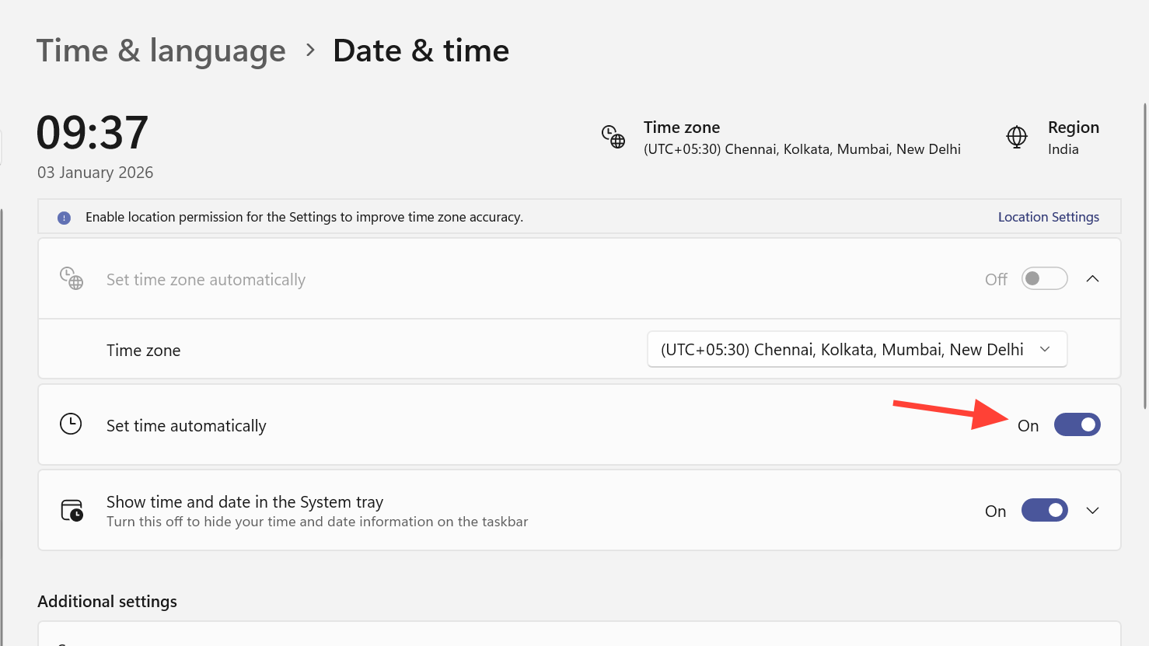Viewport: 1149px width, 646px height.
Task: Click the blue info icon in location banner
Action: coord(64,218)
